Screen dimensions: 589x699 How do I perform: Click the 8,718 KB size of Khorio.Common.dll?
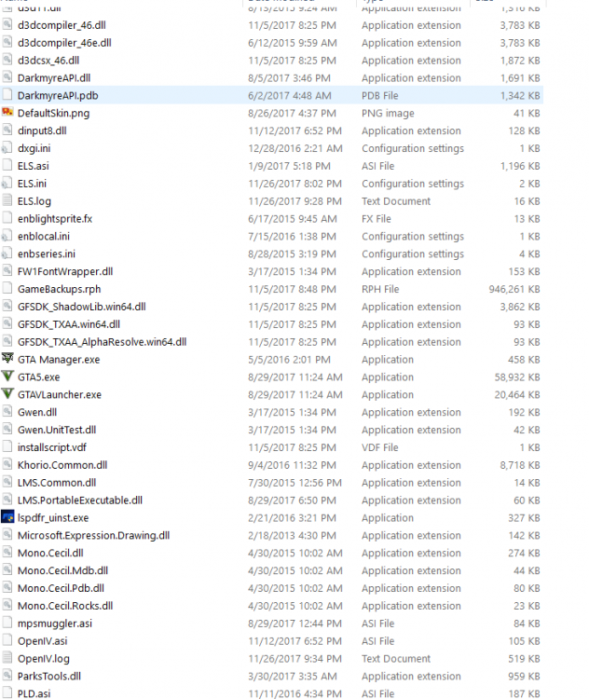tap(520, 465)
